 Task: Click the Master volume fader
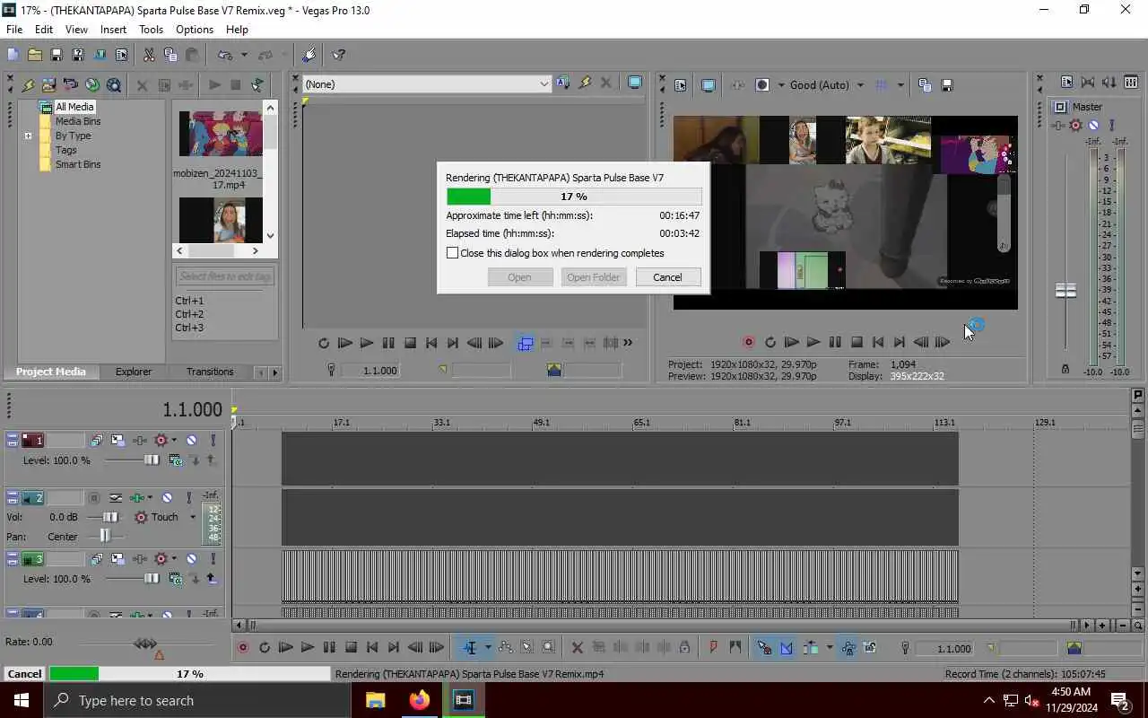click(x=1065, y=290)
